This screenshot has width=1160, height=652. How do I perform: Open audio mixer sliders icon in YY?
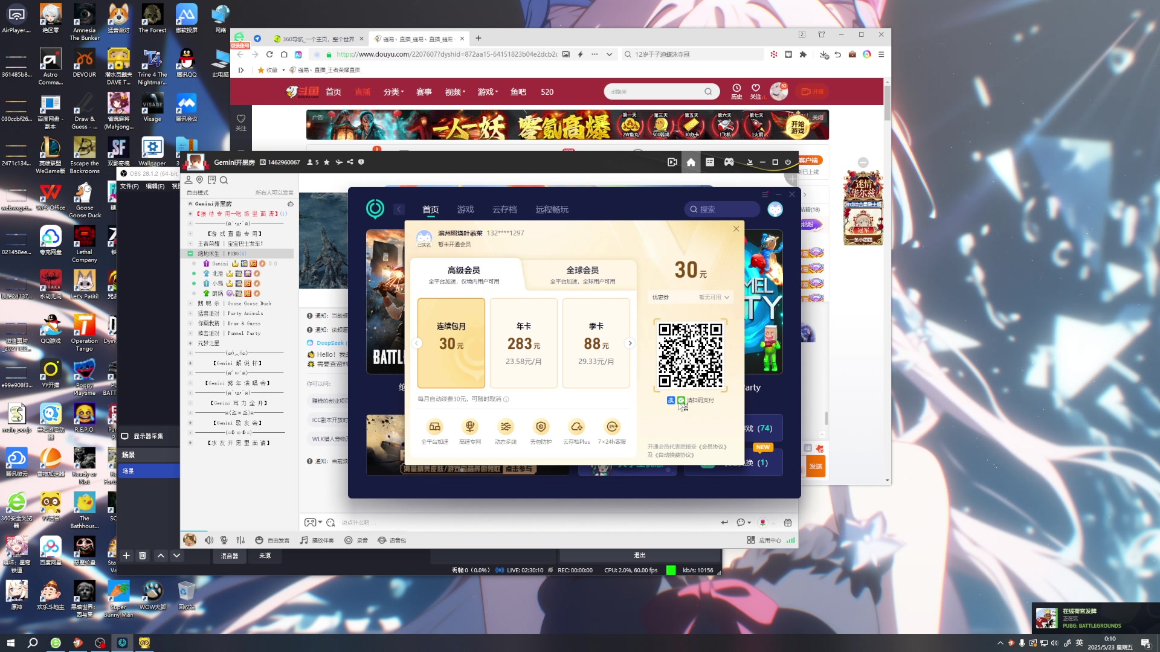point(240,540)
